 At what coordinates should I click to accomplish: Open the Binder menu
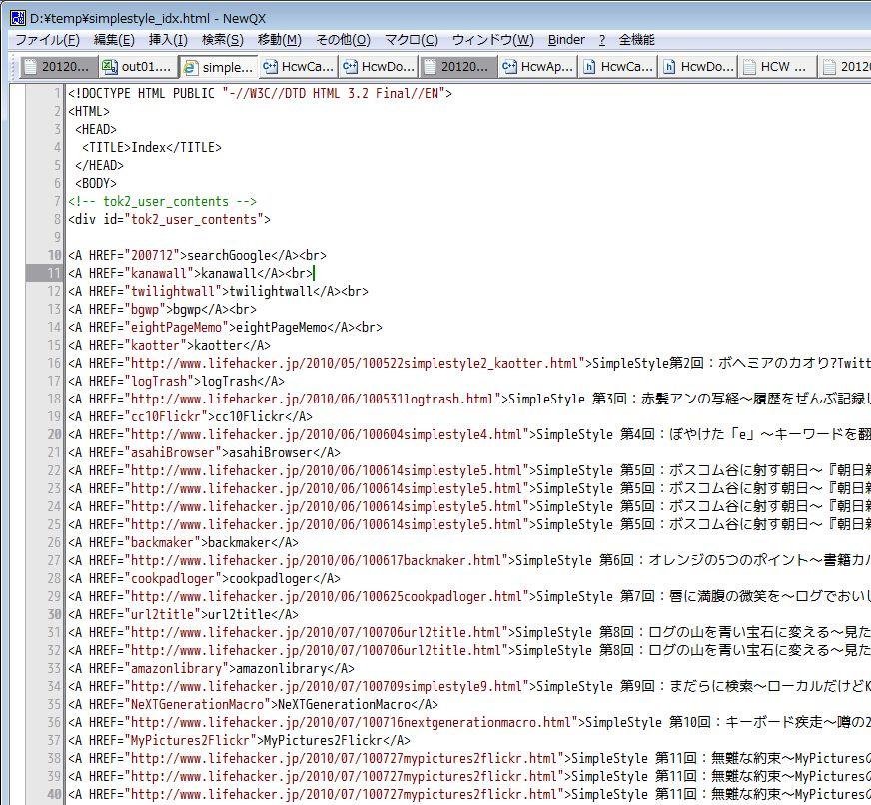tap(566, 40)
